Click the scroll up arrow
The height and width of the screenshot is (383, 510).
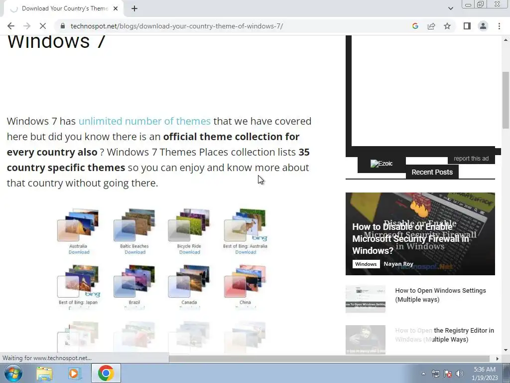click(506, 40)
